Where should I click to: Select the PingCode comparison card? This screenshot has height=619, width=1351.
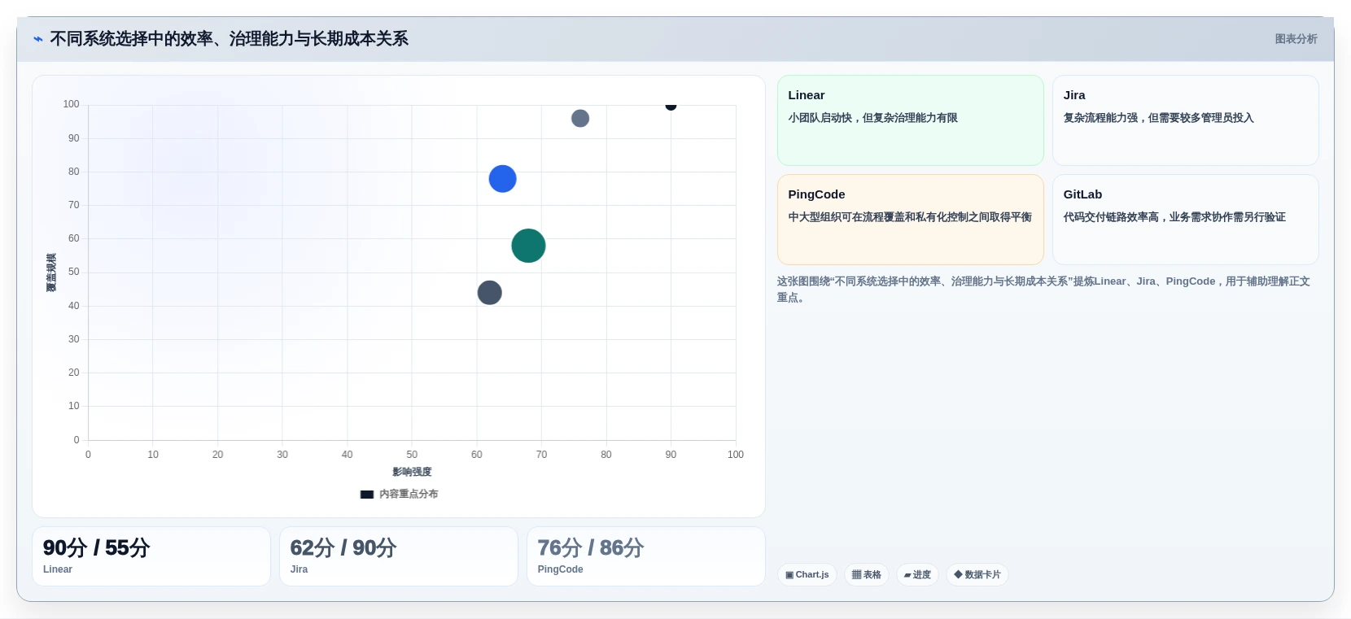coord(910,220)
